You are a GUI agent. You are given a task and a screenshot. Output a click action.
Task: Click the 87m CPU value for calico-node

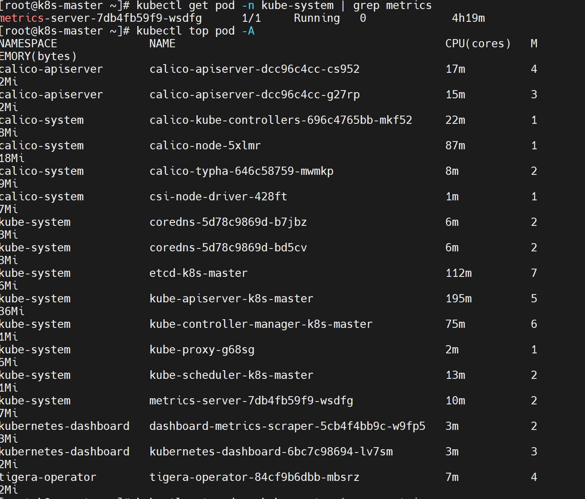(455, 146)
